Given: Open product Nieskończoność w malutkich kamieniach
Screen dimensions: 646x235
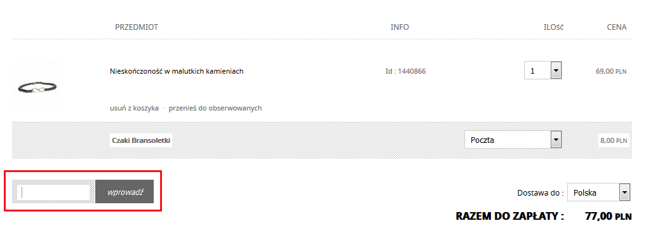Looking at the screenshot, I should click(177, 71).
